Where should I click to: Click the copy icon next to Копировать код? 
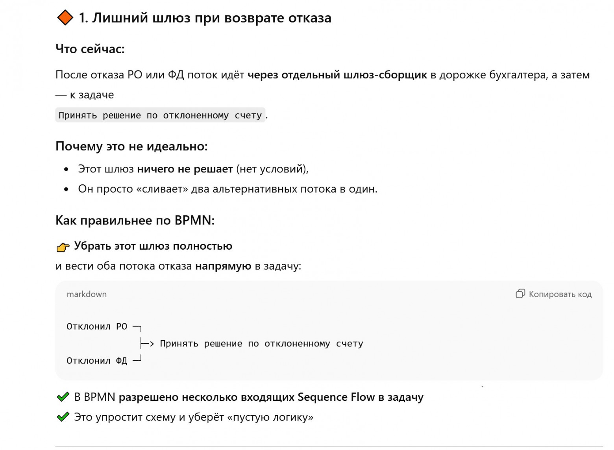520,294
